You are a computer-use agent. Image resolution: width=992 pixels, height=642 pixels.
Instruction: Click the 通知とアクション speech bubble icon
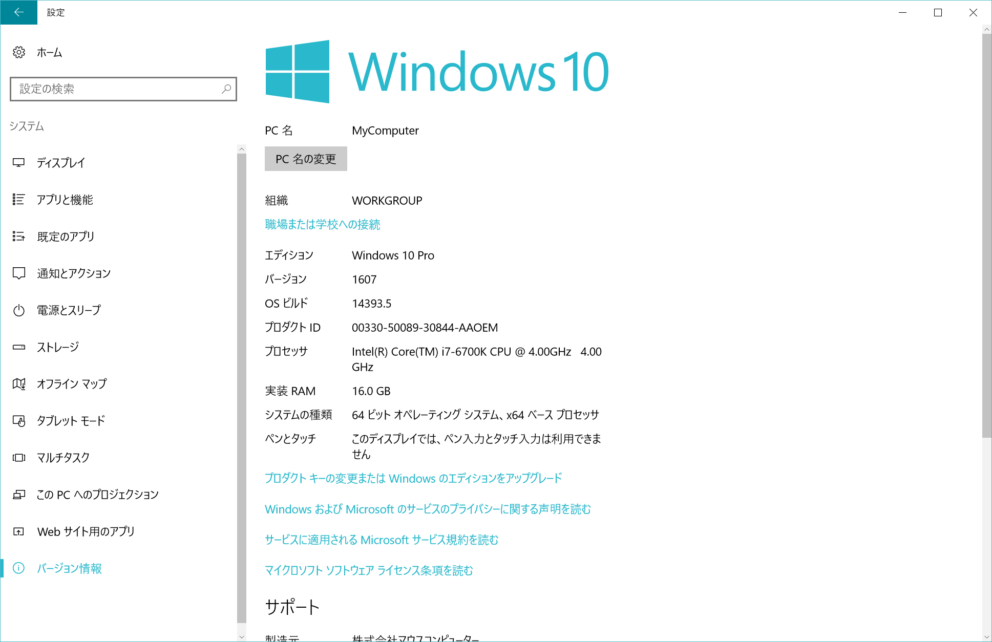[x=19, y=273]
